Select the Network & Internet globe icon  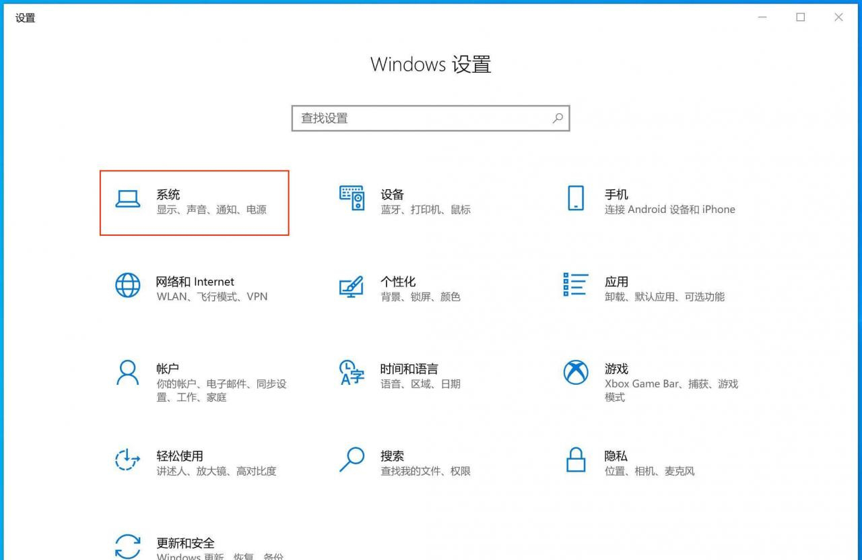point(127,285)
